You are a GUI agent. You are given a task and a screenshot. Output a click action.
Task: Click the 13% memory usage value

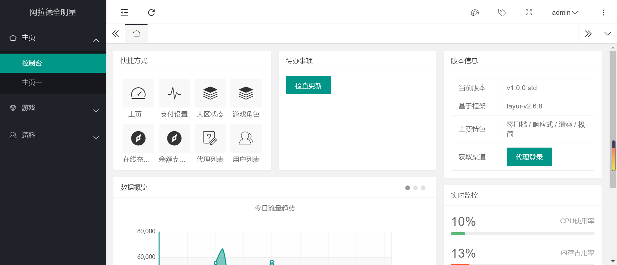[463, 253]
